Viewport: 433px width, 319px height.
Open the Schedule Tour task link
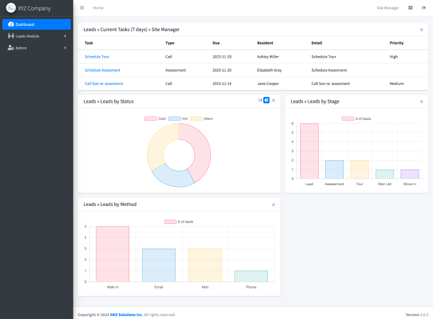pyautogui.click(x=97, y=57)
